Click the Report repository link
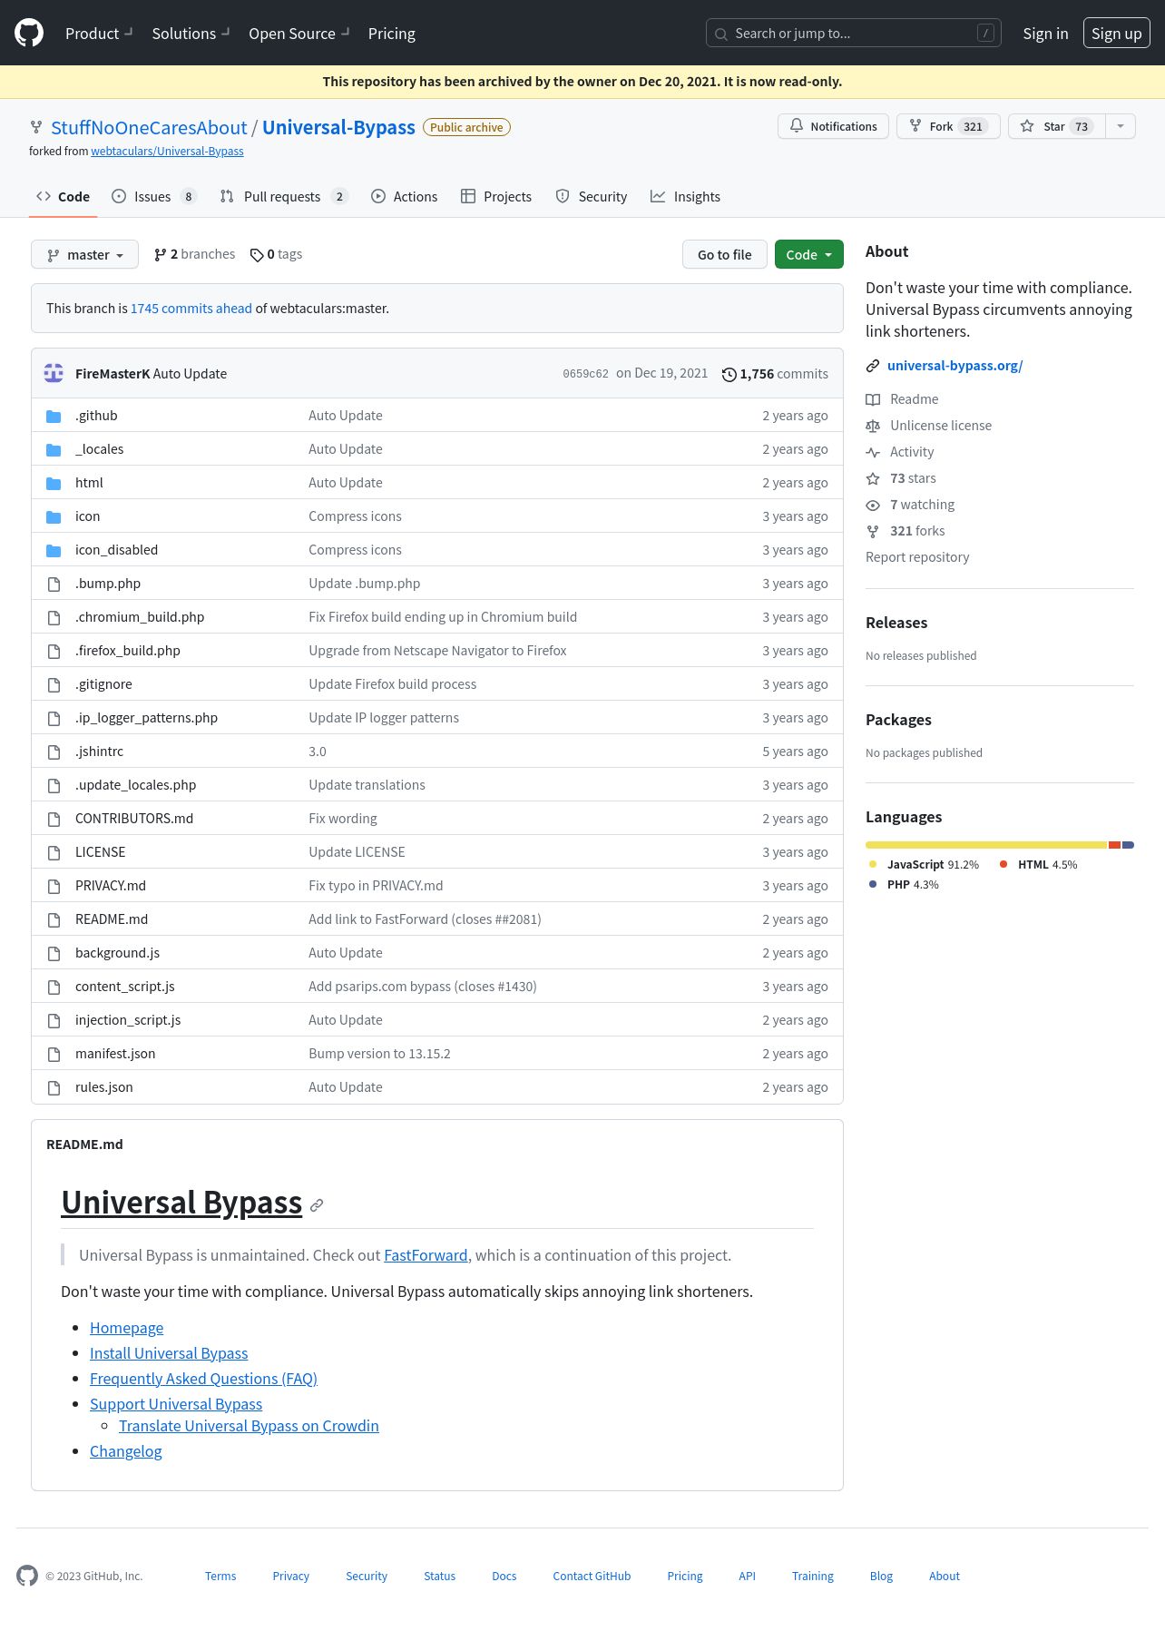 click(917, 557)
